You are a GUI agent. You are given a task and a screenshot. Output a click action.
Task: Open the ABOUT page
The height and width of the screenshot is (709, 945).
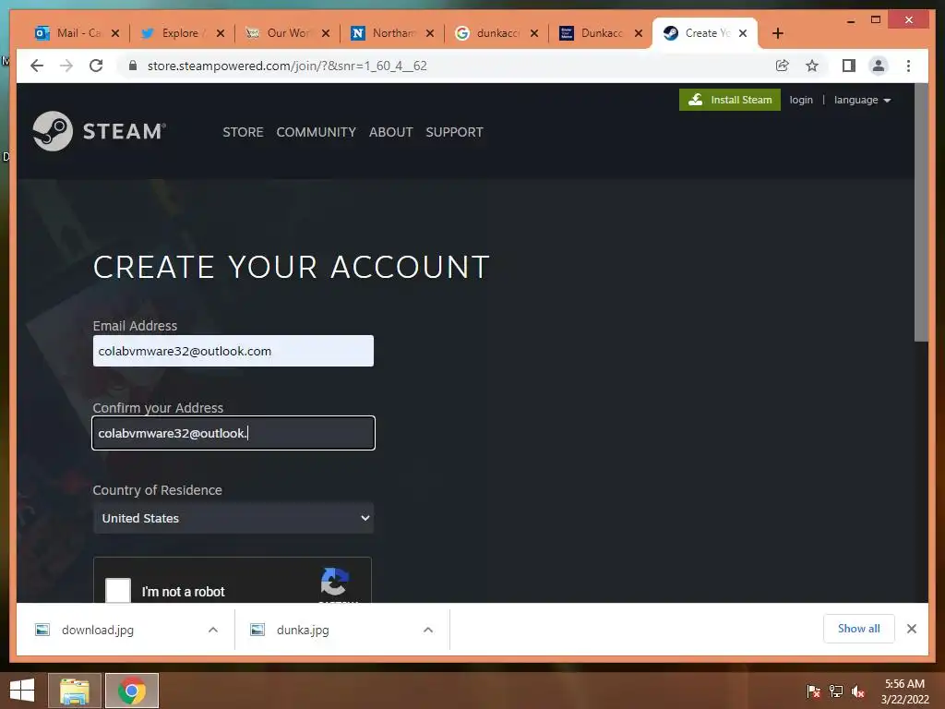[x=390, y=132]
